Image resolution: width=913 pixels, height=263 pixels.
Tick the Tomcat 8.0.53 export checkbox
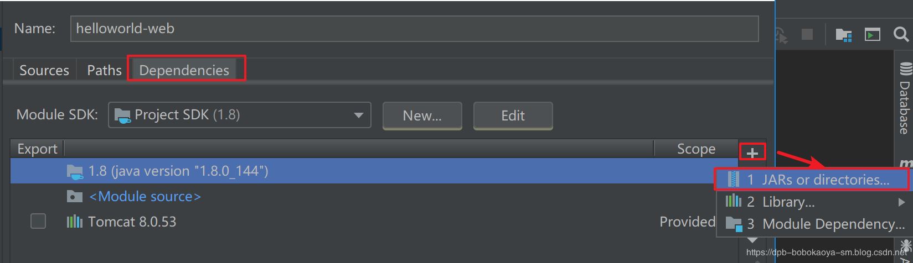(38, 222)
